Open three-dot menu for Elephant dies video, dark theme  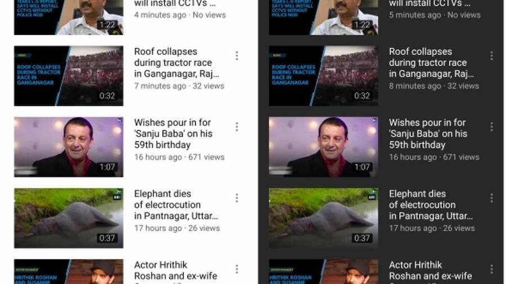coord(491,198)
